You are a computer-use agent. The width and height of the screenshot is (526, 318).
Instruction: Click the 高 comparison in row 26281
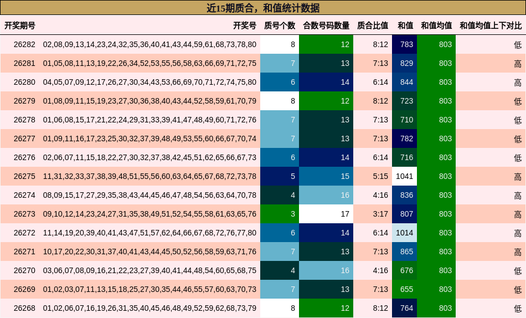pos(518,64)
